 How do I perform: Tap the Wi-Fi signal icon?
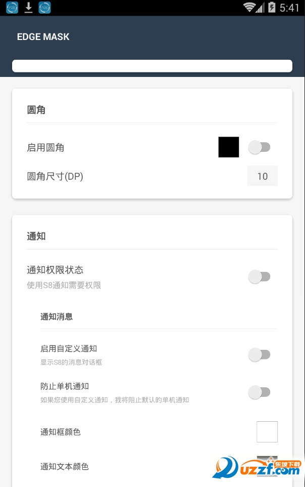pyautogui.click(x=249, y=8)
